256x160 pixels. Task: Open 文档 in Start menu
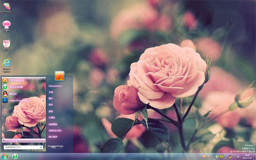tap(51, 92)
